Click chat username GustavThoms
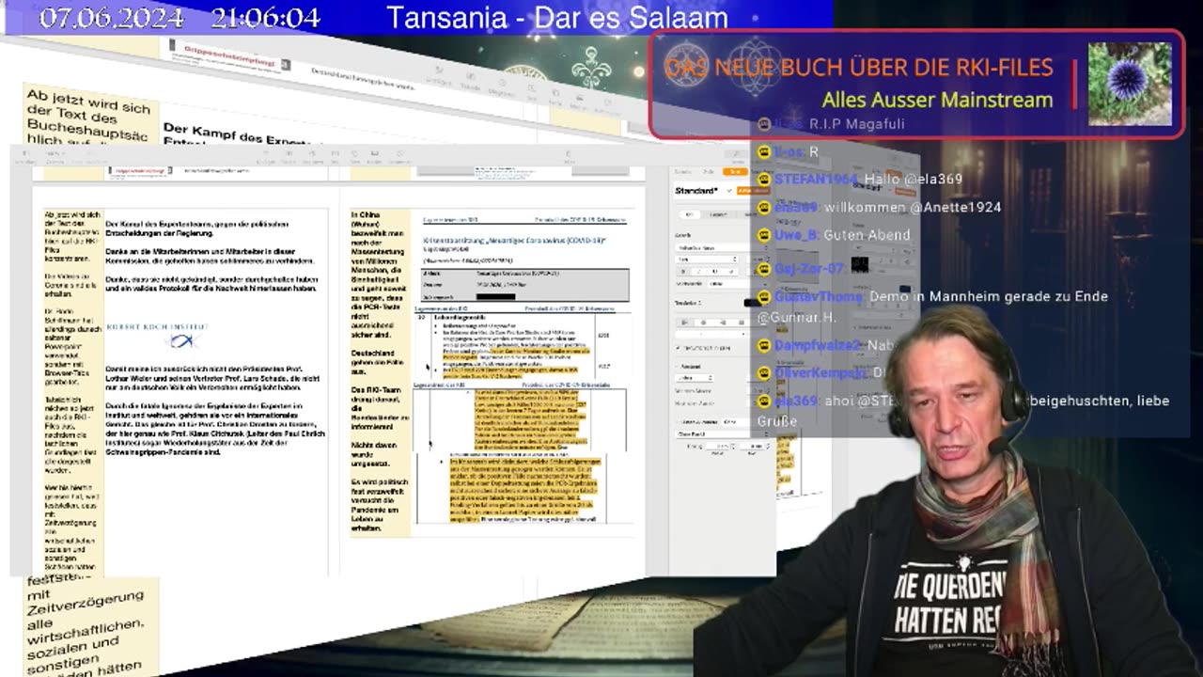Image resolution: width=1203 pixels, height=677 pixels. pos(819,296)
